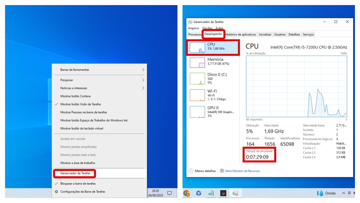Image resolution: width=360 pixels, height=203 pixels.
Task: Switch to the Desempenho tab
Action: click(x=213, y=34)
